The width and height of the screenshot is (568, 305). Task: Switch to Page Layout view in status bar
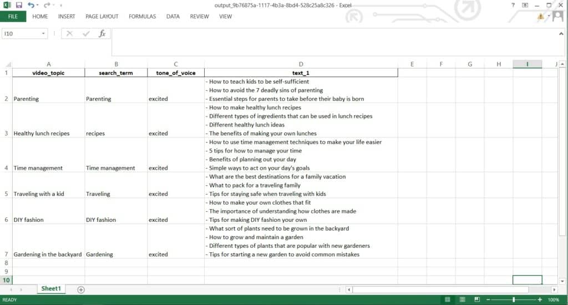click(461, 299)
